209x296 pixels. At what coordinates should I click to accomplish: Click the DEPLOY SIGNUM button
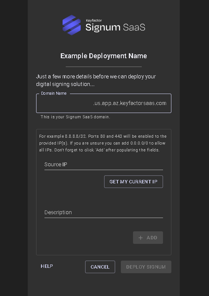[x=146, y=267]
